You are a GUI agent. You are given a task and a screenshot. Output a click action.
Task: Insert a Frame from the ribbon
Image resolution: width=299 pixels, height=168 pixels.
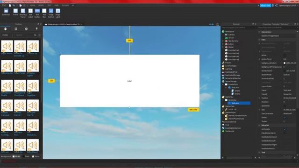click(x=15, y=12)
